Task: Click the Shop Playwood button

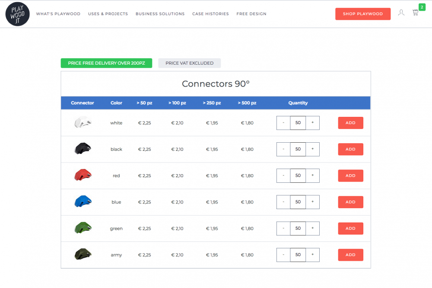Action: tap(363, 14)
